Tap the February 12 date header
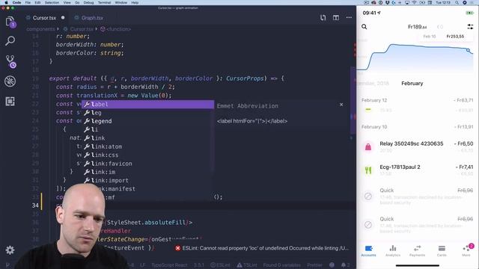479x269 pixels. point(374,100)
